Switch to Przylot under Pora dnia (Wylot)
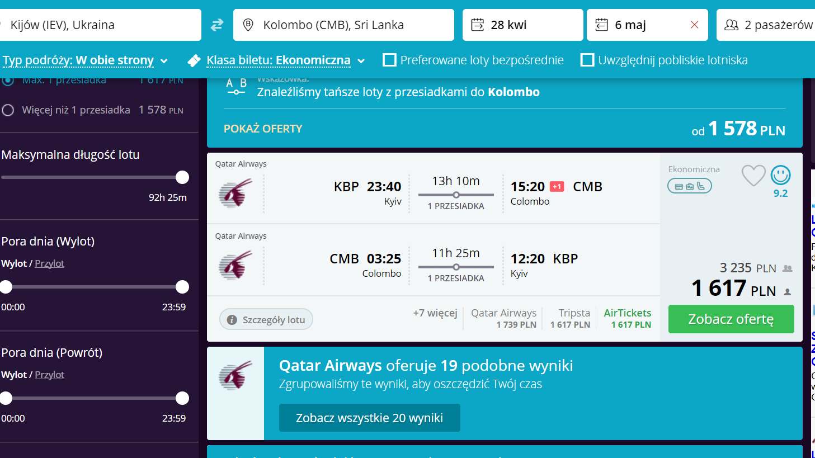 pos(49,263)
